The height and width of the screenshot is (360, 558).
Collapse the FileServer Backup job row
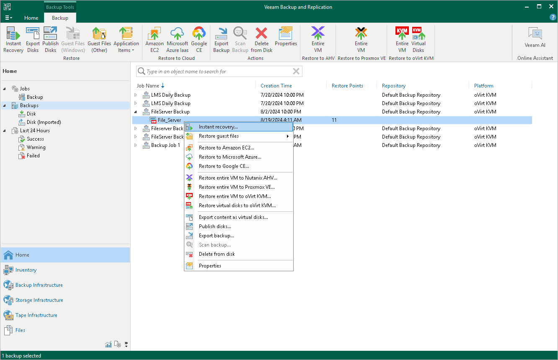135,112
